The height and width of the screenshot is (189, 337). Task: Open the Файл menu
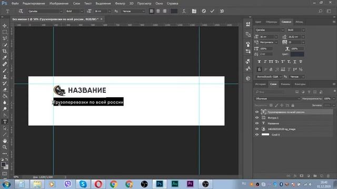point(15,4)
